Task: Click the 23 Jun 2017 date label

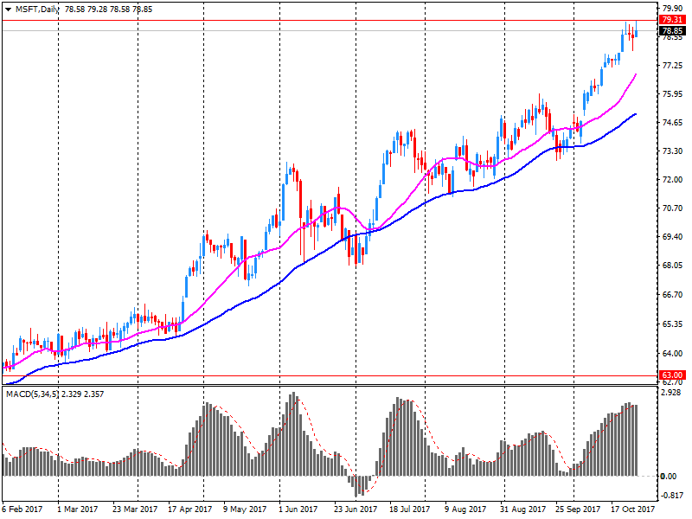Action: click(x=356, y=509)
